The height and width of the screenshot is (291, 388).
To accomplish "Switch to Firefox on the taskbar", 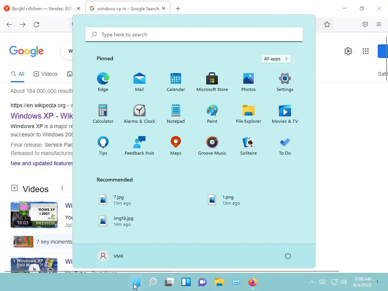I will click(252, 282).
